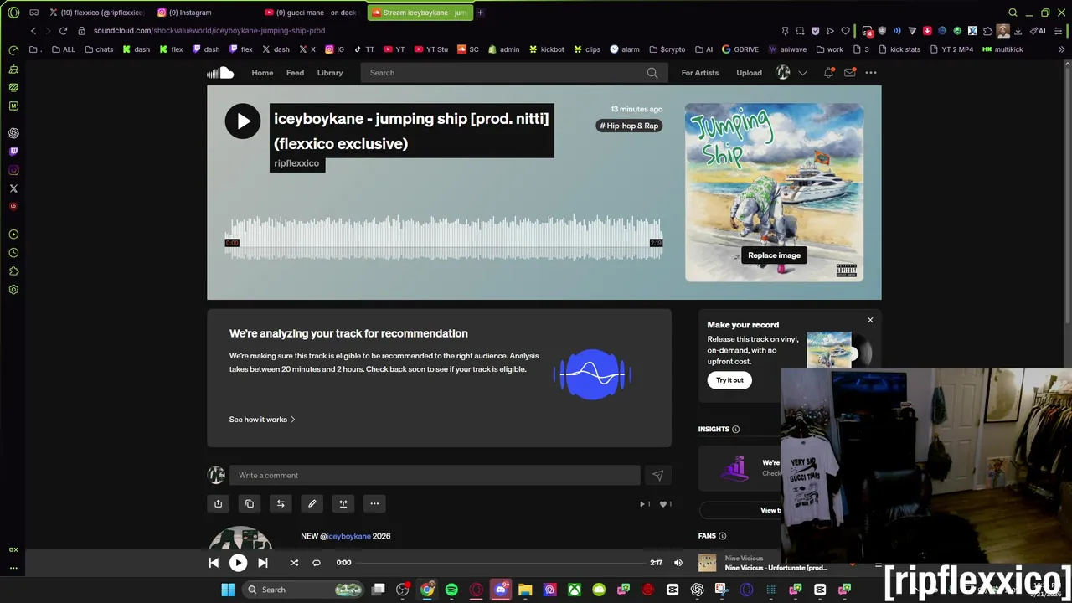The height and width of the screenshot is (603, 1072).
Task: Close the Make your record card
Action: click(870, 320)
